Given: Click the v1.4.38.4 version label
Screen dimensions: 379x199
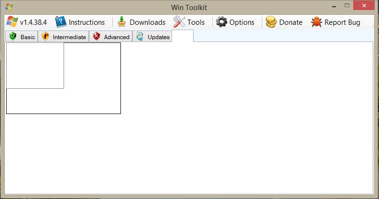Looking at the screenshot, I should 33,22.
